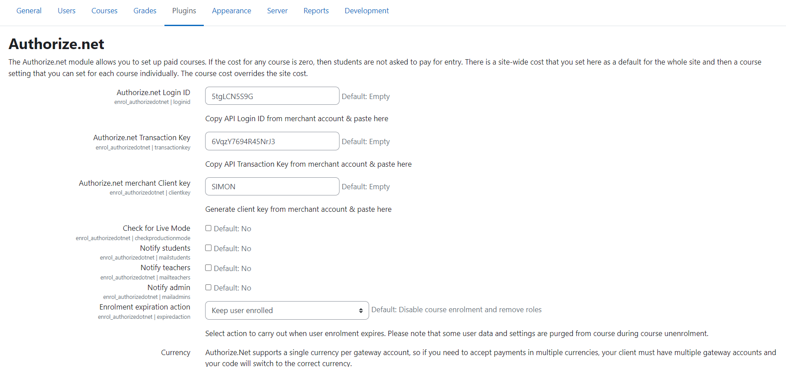Click 'Generate client key from merchant account' help text

(298, 209)
